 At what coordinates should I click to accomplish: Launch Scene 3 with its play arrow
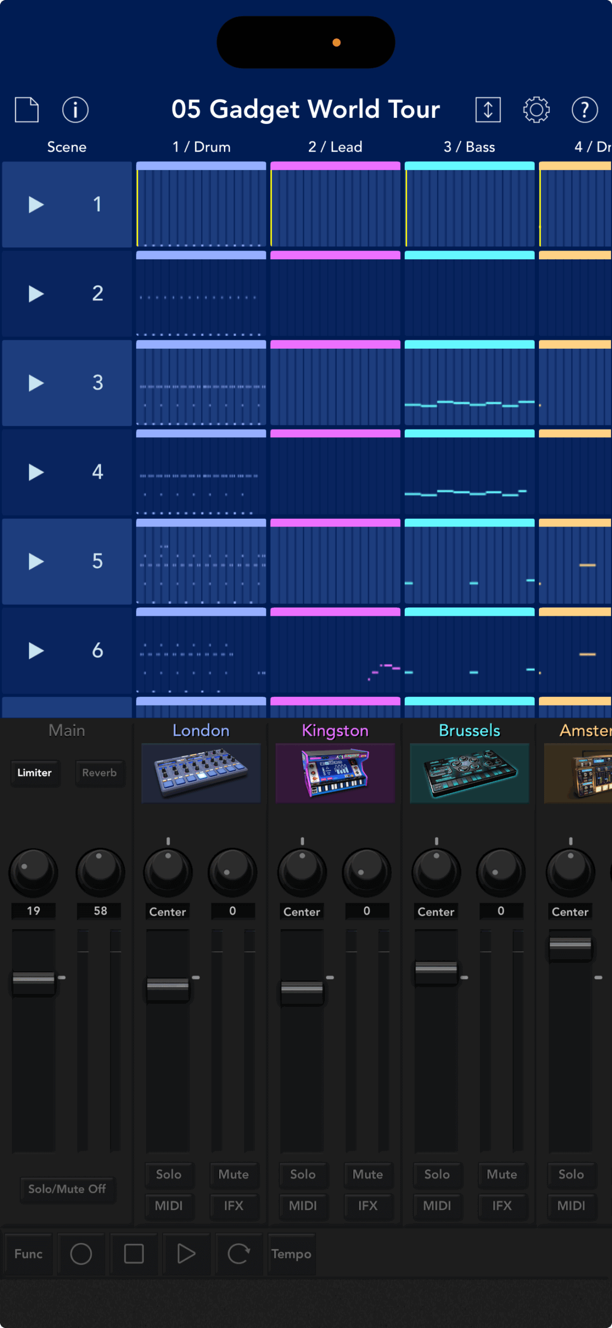coord(36,383)
